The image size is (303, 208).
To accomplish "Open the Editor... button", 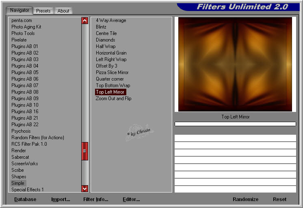I will click(x=131, y=199).
